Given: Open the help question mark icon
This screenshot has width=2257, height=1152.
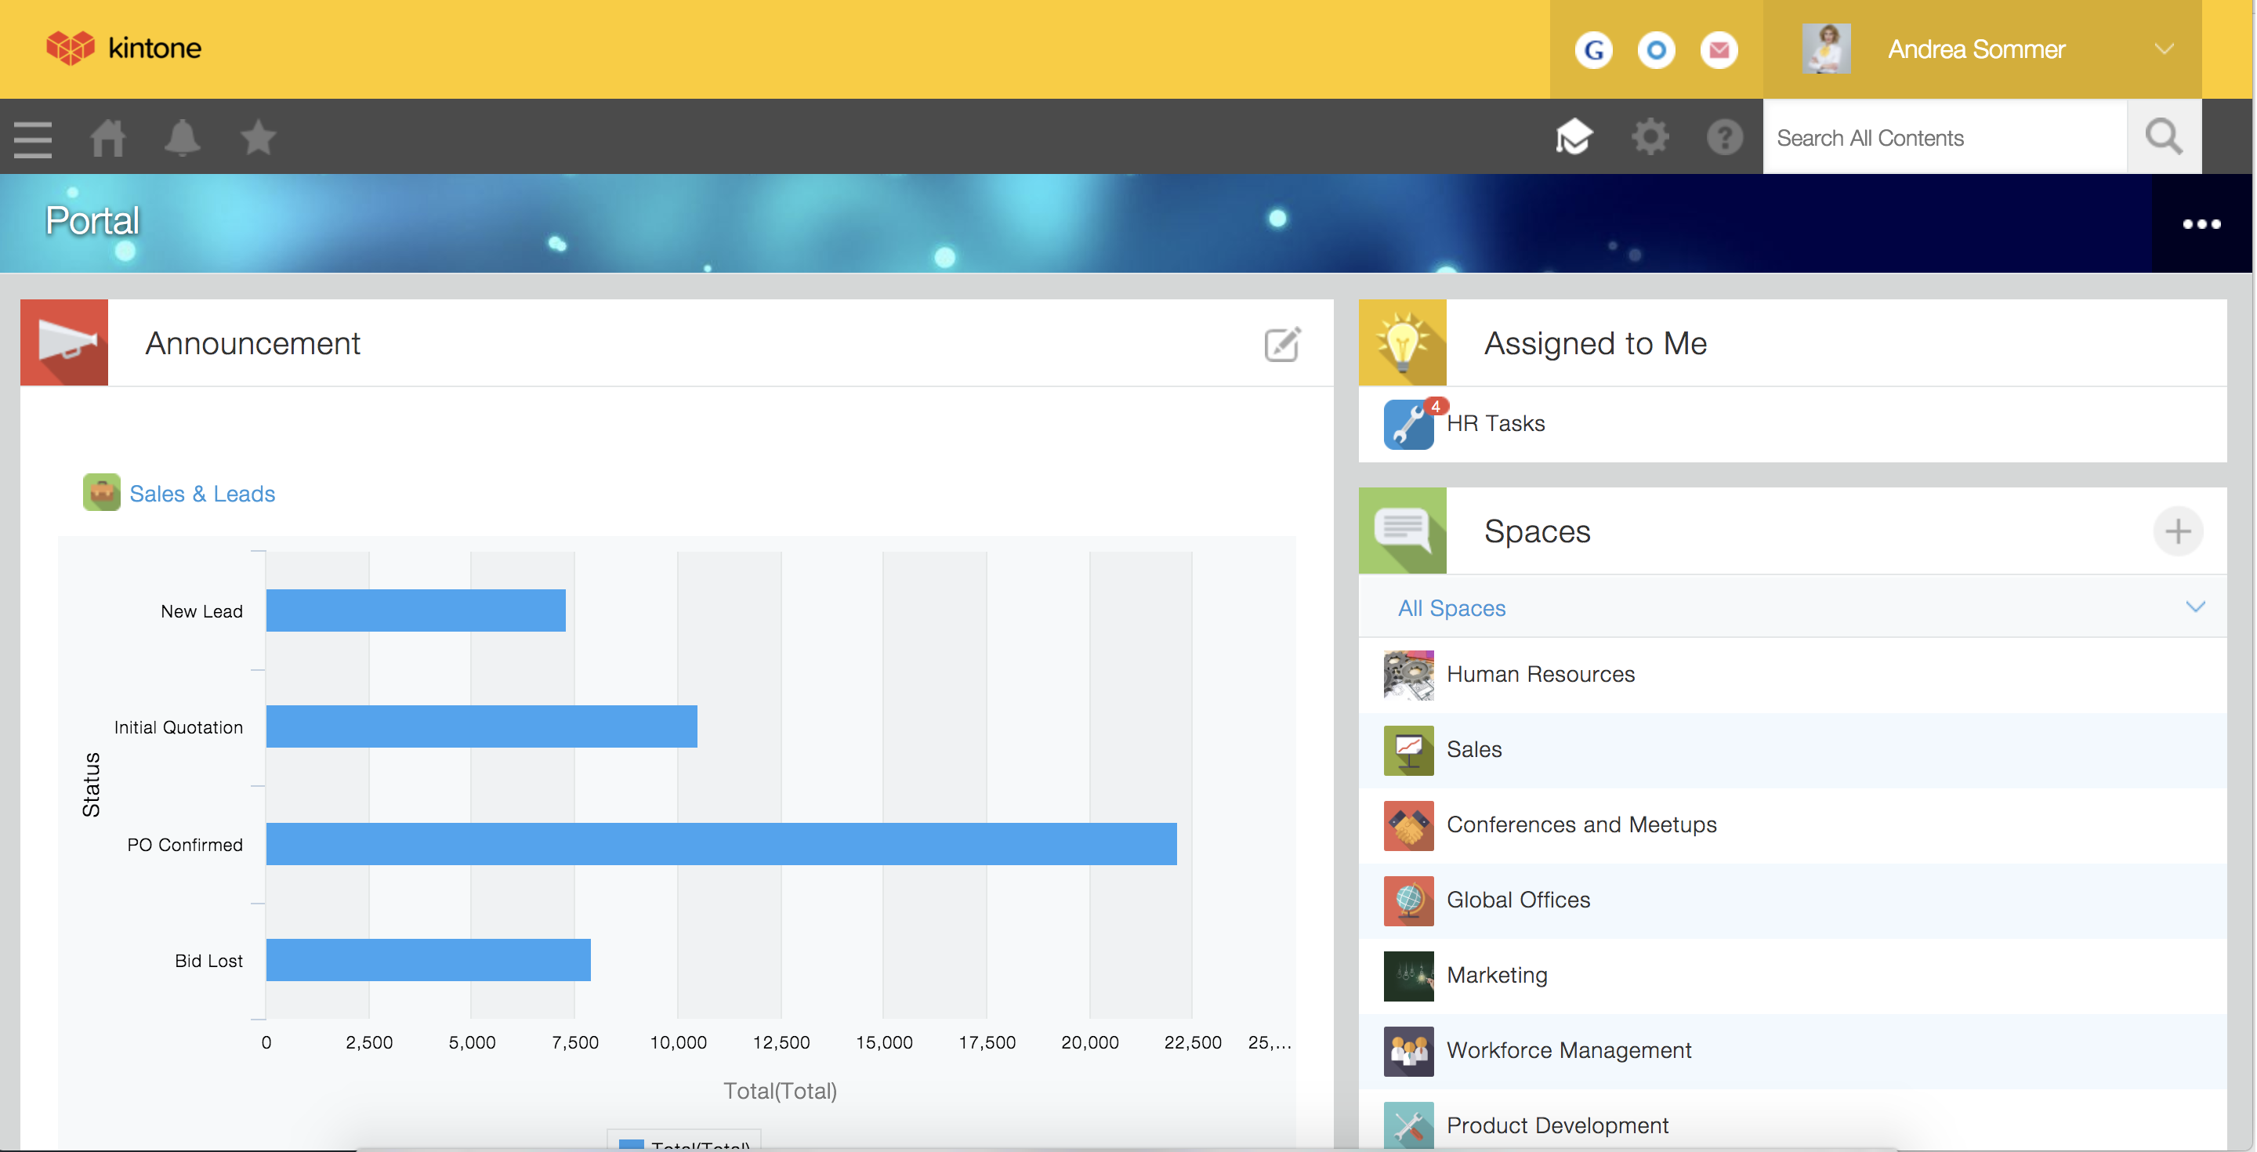Looking at the screenshot, I should (x=1724, y=138).
